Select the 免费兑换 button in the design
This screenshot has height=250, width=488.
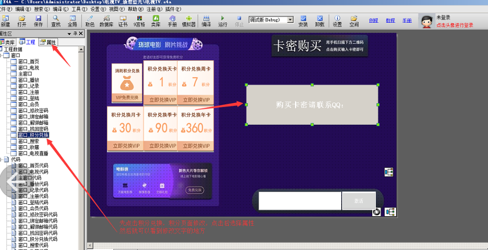pos(194,190)
